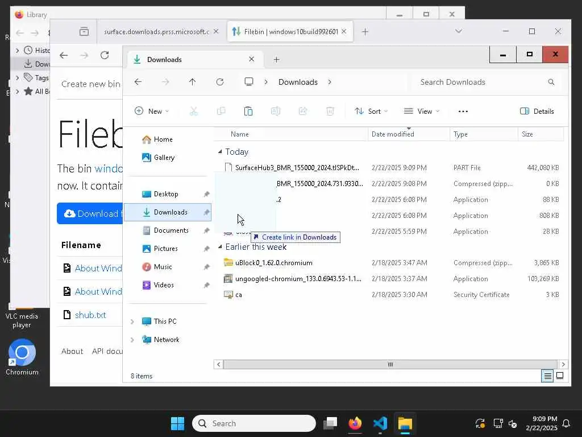Image resolution: width=582 pixels, height=437 pixels.
Task: Click the Paste clipboard icon
Action: click(248, 111)
